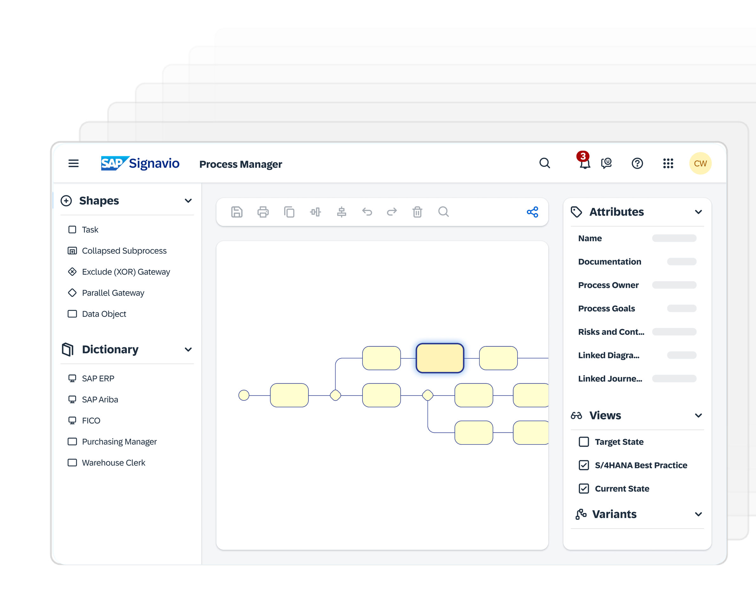This screenshot has height=598, width=756.
Task: Uncheck the Current State checkbox
Action: (583, 489)
